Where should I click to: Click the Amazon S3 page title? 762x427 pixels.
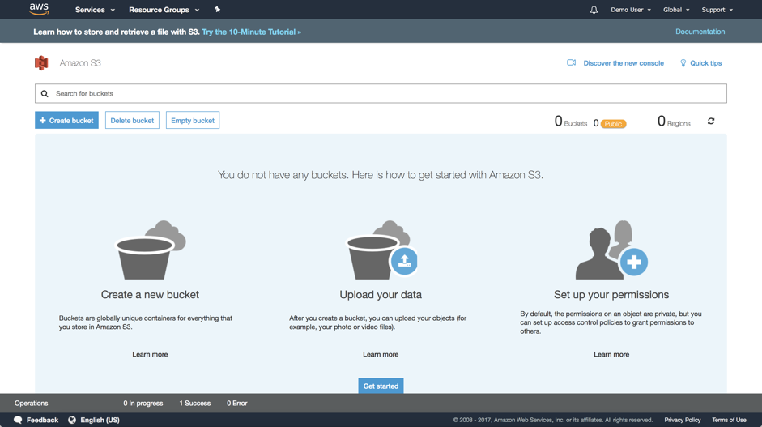click(x=80, y=62)
